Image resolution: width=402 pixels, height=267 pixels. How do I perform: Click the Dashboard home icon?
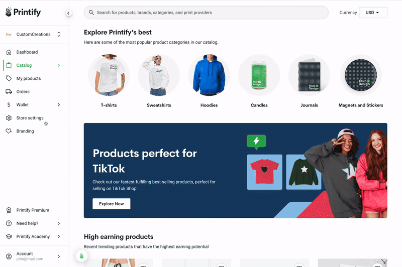(9, 52)
